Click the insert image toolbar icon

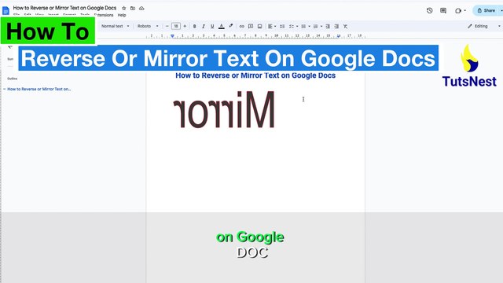[259, 26]
